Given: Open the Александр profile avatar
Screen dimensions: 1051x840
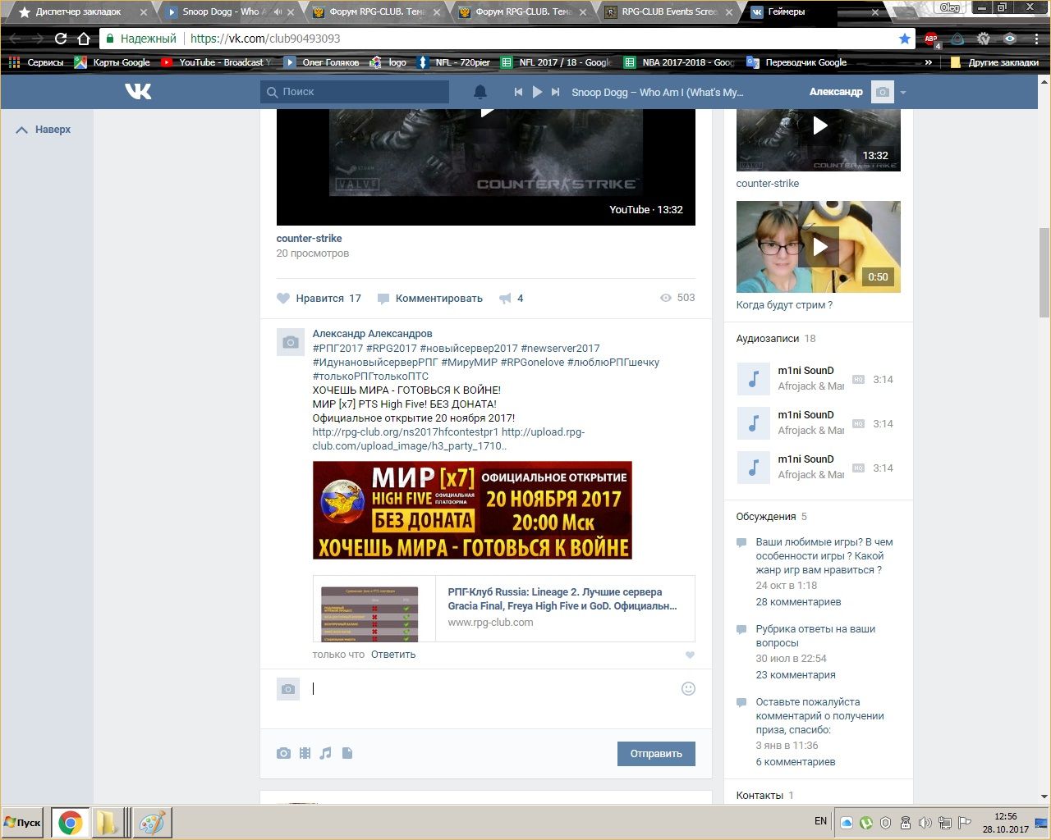Looking at the screenshot, I should [883, 92].
